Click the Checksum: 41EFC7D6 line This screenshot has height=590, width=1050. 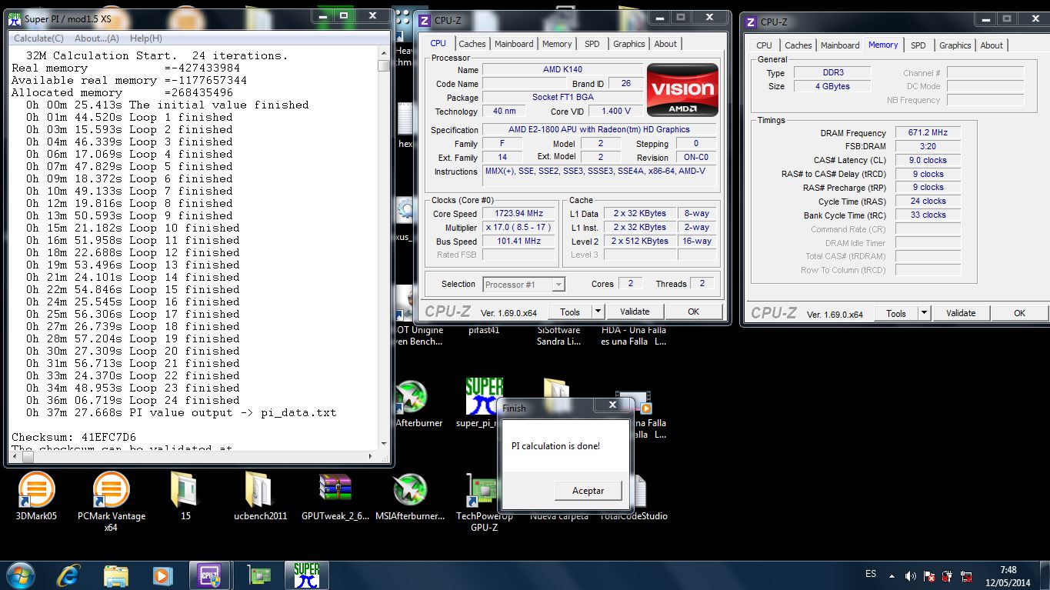coord(74,437)
